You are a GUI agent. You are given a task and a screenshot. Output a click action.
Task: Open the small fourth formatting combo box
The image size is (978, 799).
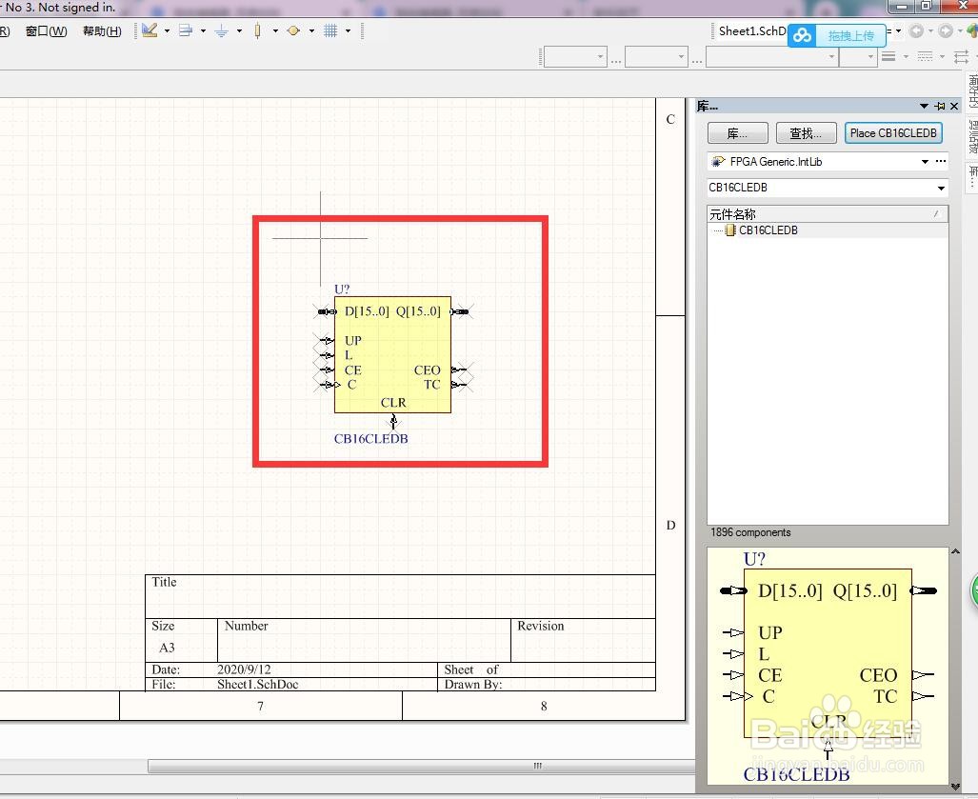[x=858, y=57]
